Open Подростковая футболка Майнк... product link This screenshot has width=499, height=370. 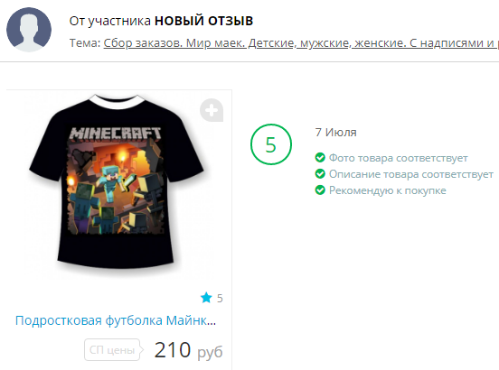coord(116,320)
